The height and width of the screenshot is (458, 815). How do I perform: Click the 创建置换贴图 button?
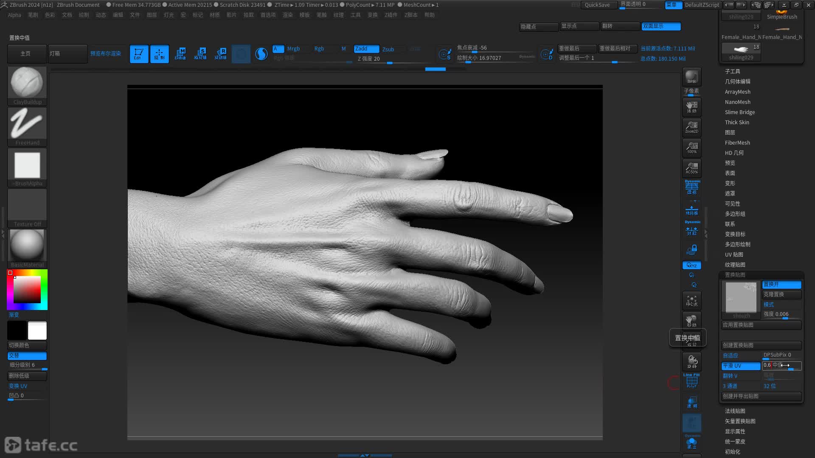[x=761, y=346]
